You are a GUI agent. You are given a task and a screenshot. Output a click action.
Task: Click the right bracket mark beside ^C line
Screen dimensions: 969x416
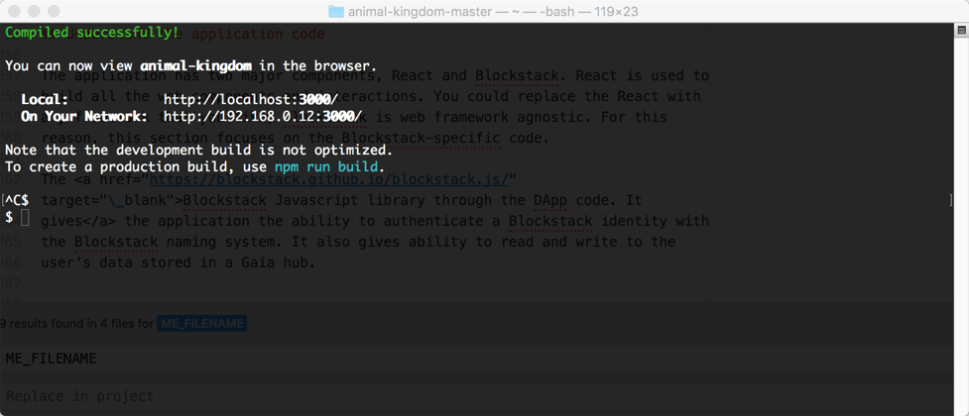coord(950,201)
